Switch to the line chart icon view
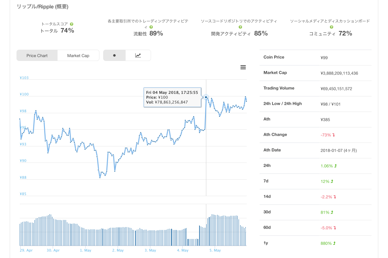This screenshot has width=388, height=258. [138, 55]
